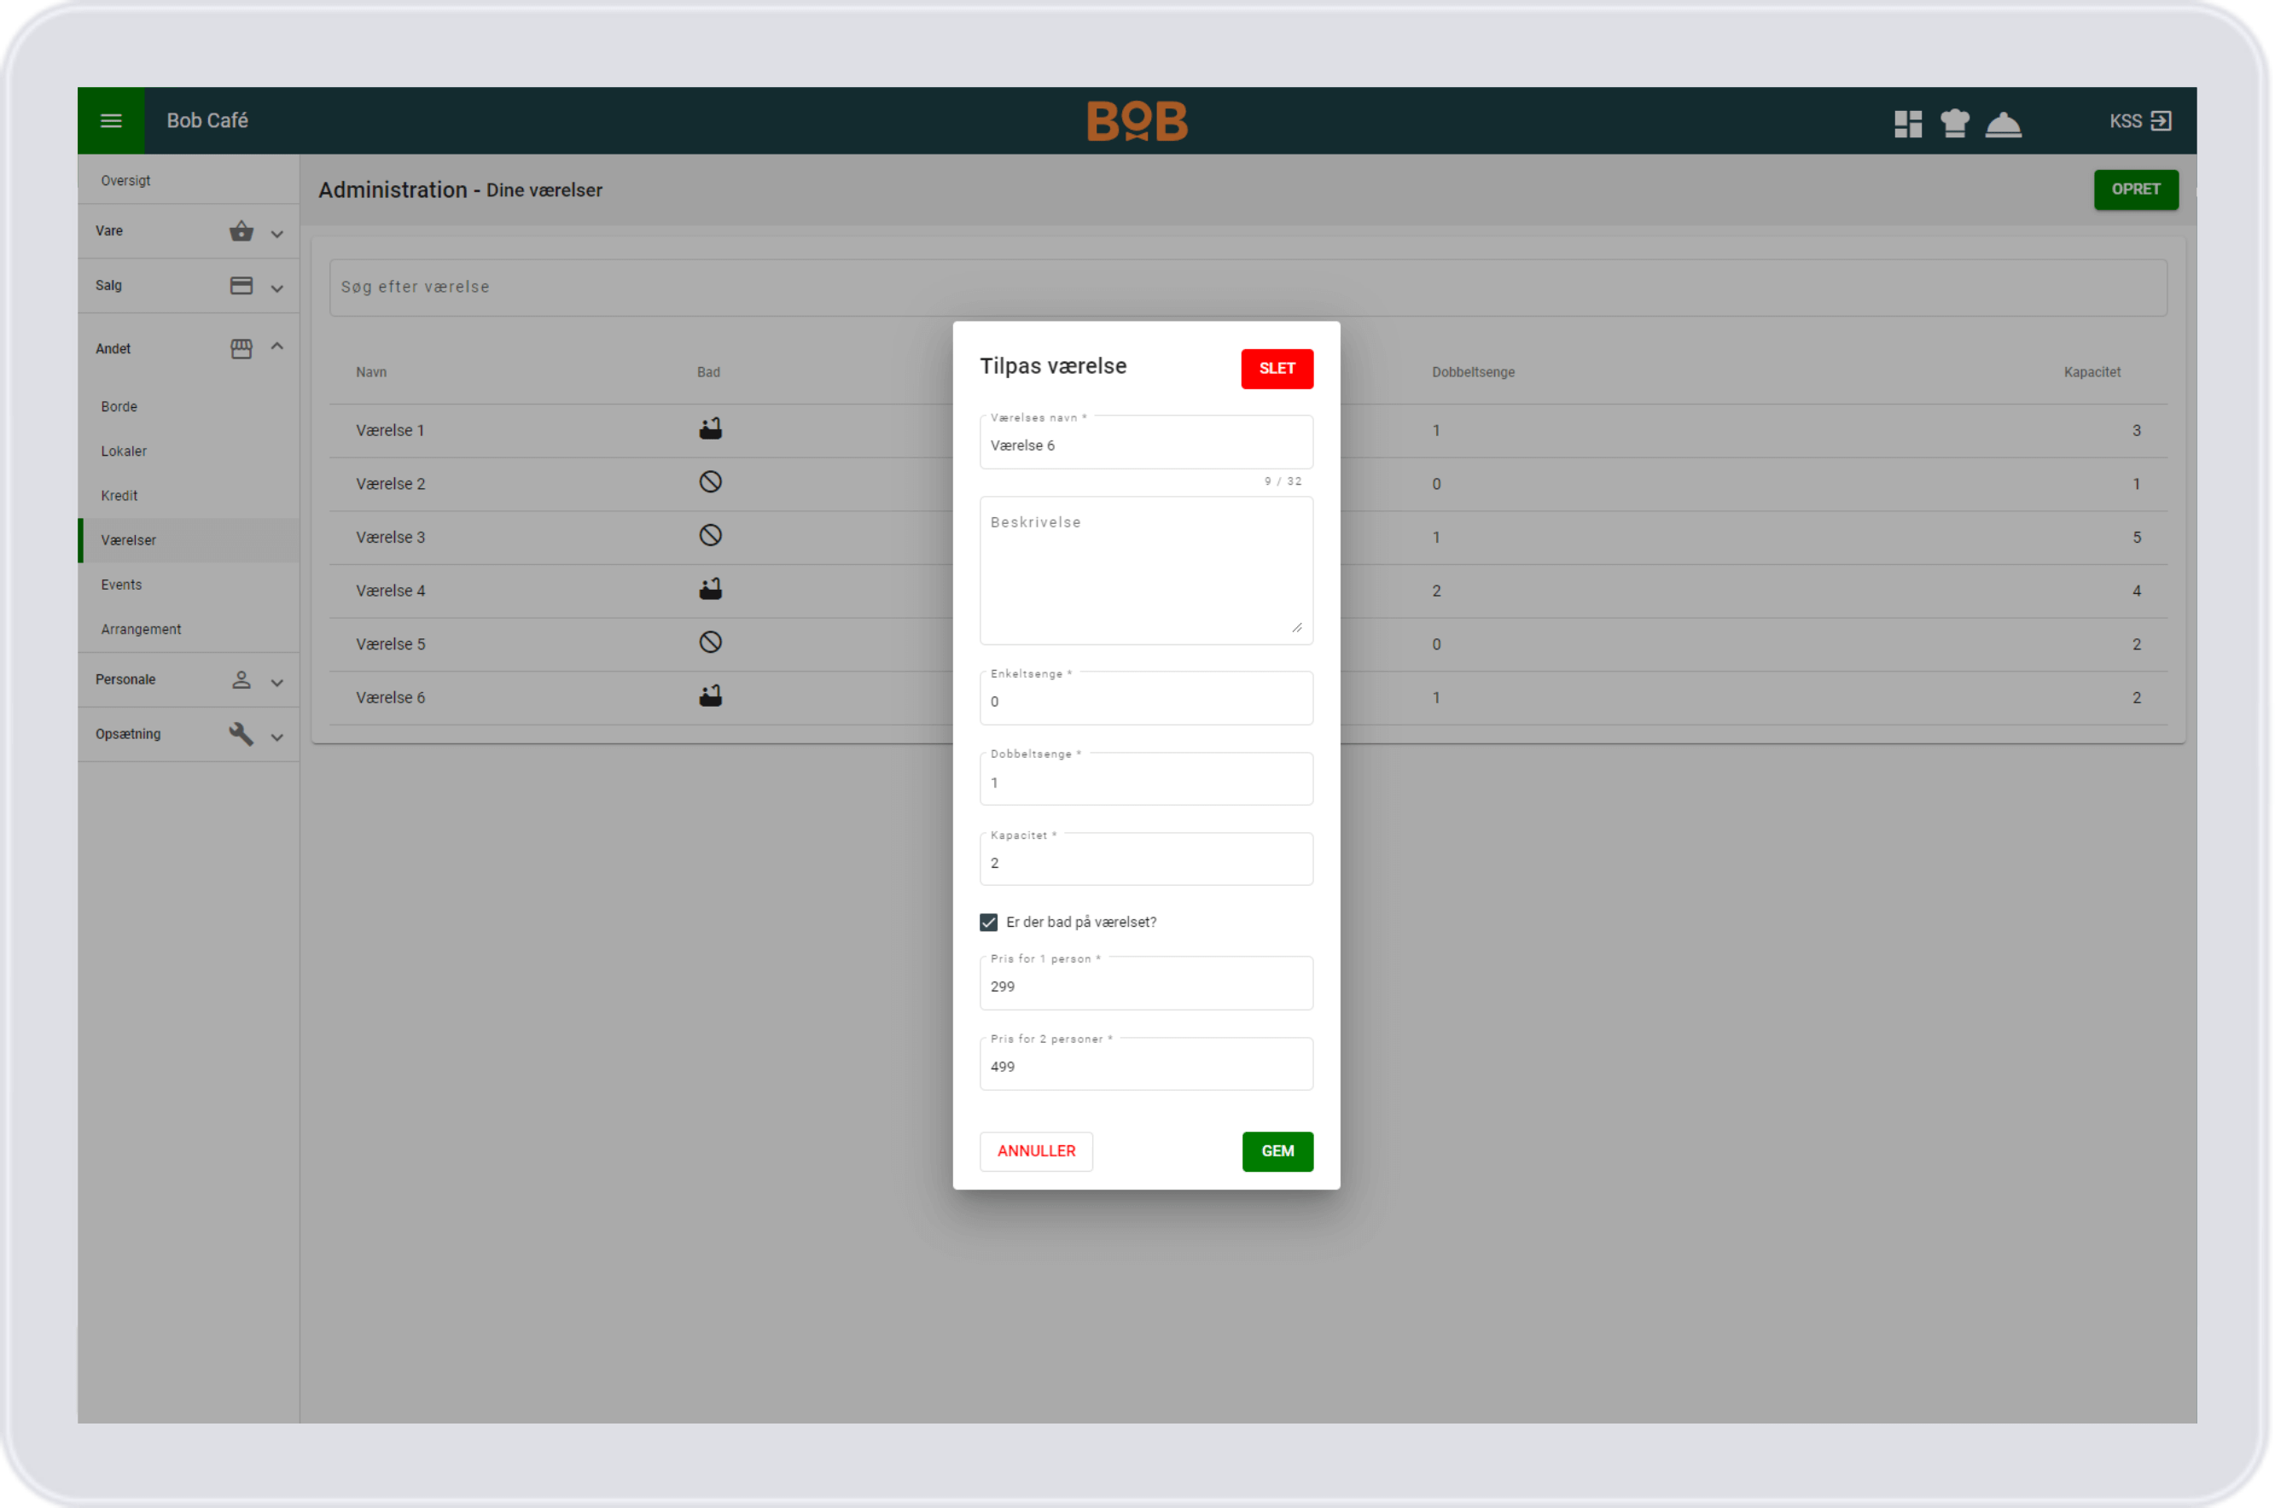This screenshot has height=1508, width=2275.
Task: Select the 'Værelse 5' row name
Action: (390, 644)
